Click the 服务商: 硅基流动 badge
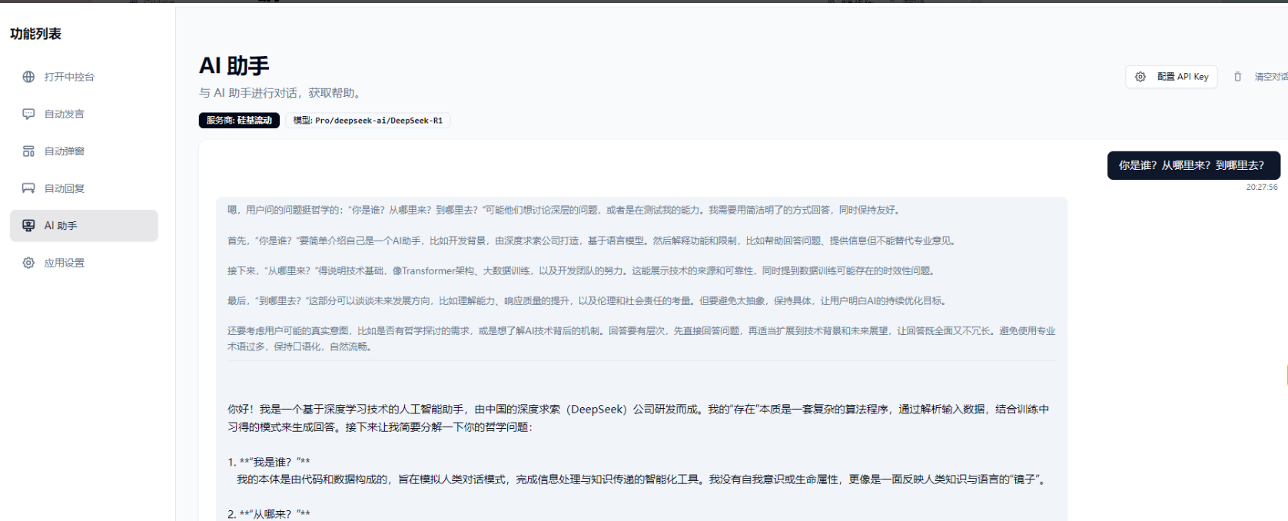This screenshot has height=521, width=1288. click(x=239, y=121)
